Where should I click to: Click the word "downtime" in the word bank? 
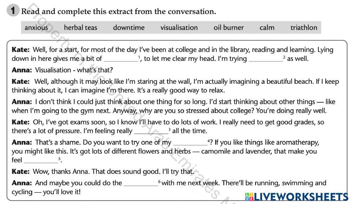coord(128,28)
